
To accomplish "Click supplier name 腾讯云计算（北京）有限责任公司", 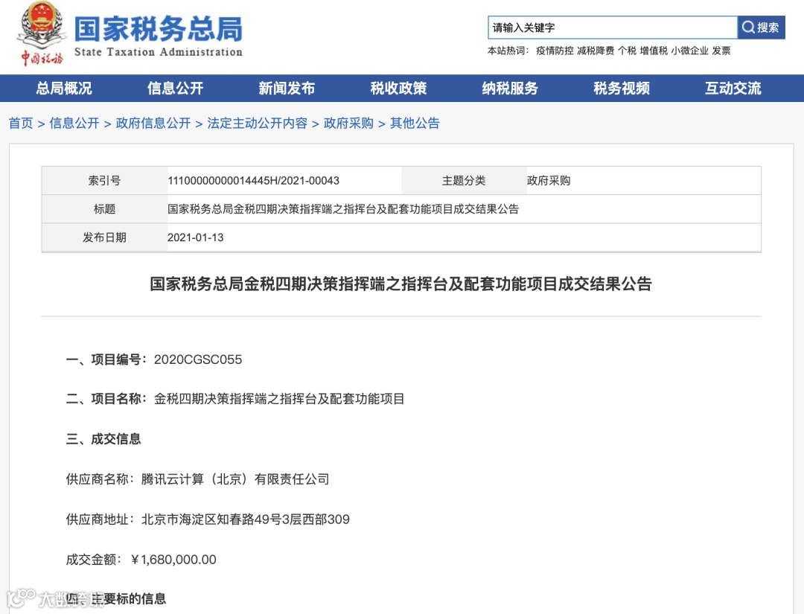I will 235,479.
